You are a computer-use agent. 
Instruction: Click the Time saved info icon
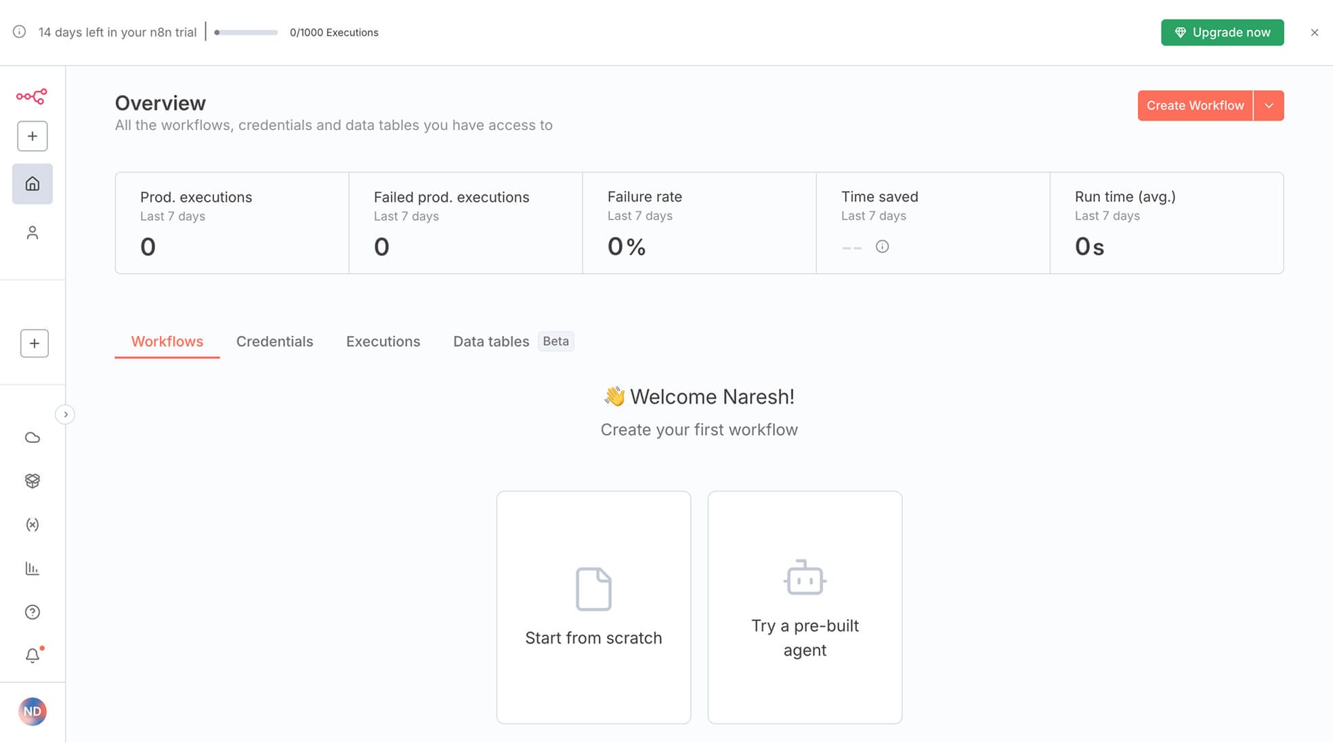[882, 247]
